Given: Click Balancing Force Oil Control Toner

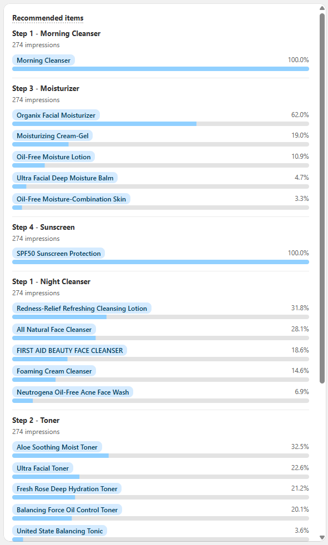Looking at the screenshot, I should [67, 509].
